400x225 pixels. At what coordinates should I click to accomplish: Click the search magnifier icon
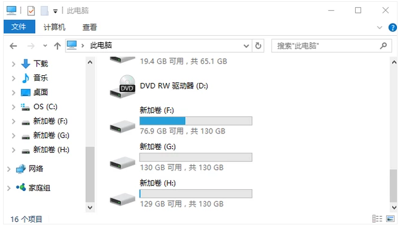click(x=383, y=46)
